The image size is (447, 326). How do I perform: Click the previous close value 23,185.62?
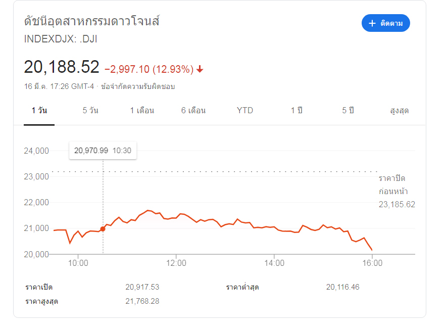tap(396, 204)
